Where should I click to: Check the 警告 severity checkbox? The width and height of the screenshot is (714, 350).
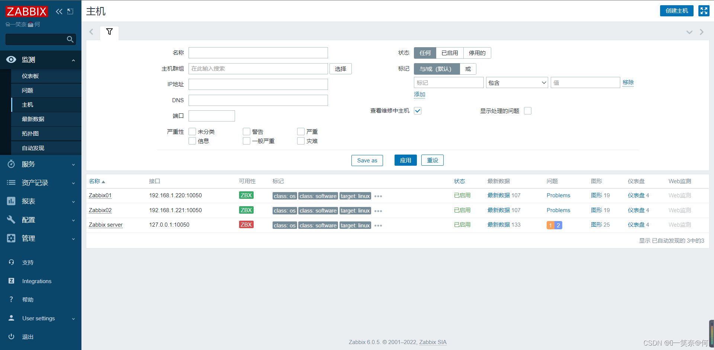(247, 132)
